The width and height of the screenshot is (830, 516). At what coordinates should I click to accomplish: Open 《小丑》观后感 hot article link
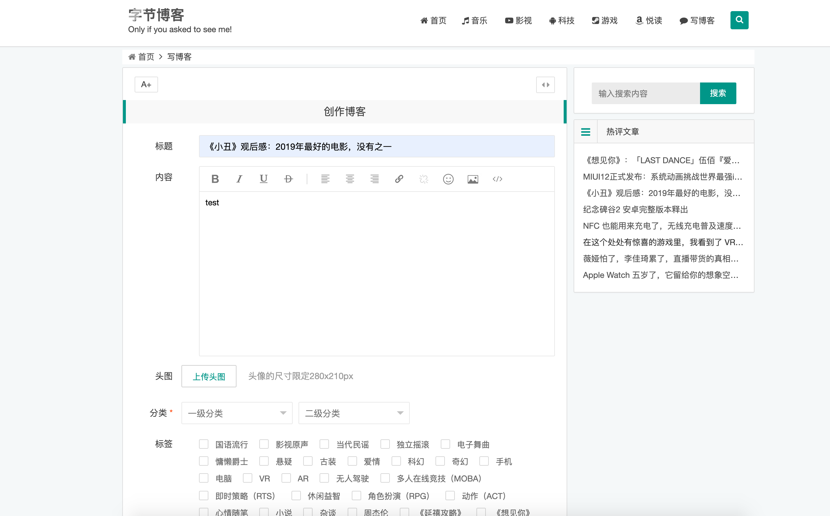pyautogui.click(x=662, y=193)
